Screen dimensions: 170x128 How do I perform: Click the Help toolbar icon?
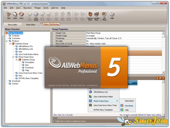[x=112, y=15]
